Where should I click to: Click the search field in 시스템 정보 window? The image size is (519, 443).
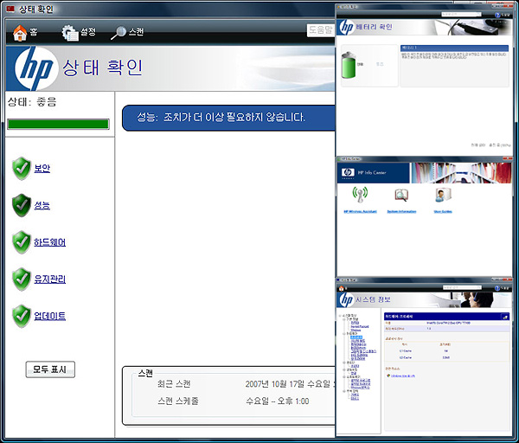(462, 287)
